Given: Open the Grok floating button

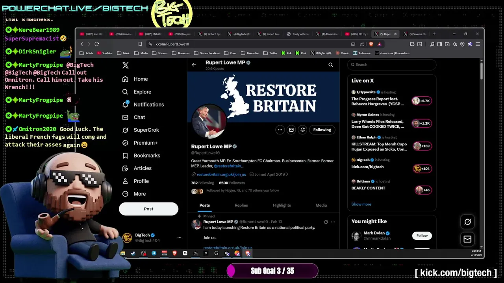Looking at the screenshot, I should click(x=467, y=222).
